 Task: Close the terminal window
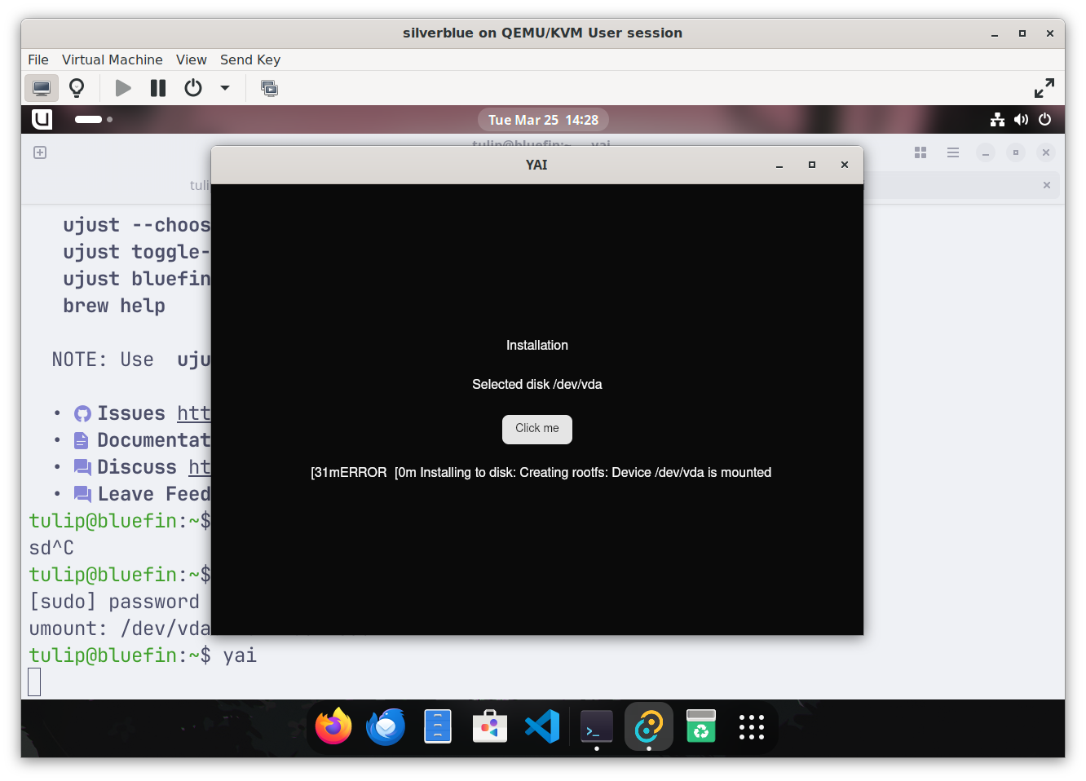pyautogui.click(x=1046, y=152)
